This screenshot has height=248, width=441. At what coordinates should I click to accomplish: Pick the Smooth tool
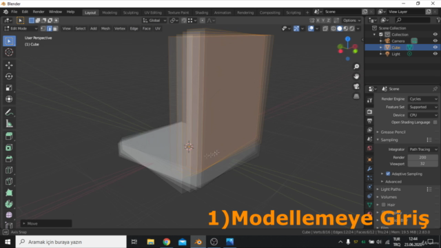[x=9, y=215]
